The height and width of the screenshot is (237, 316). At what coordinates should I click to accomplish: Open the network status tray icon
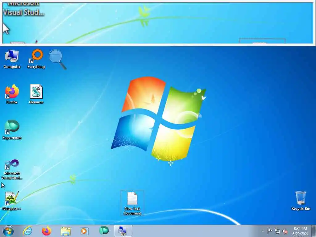(277, 231)
